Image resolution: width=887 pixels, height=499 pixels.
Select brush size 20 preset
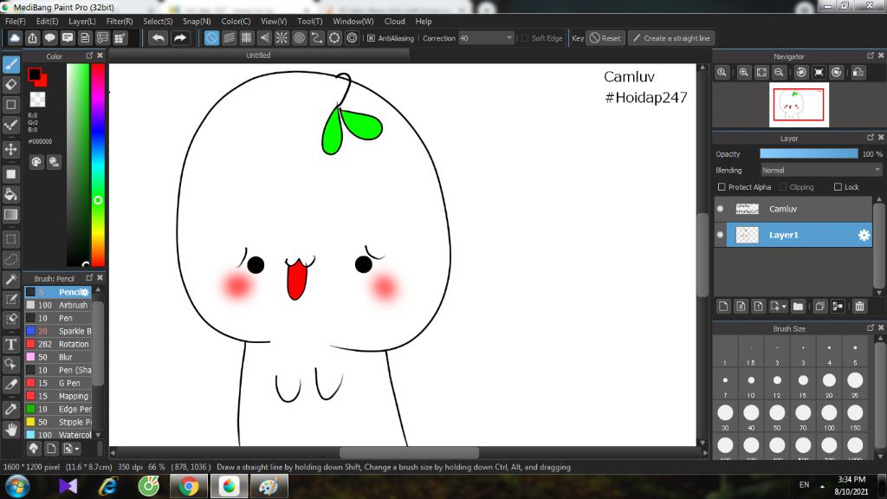pyautogui.click(x=829, y=383)
